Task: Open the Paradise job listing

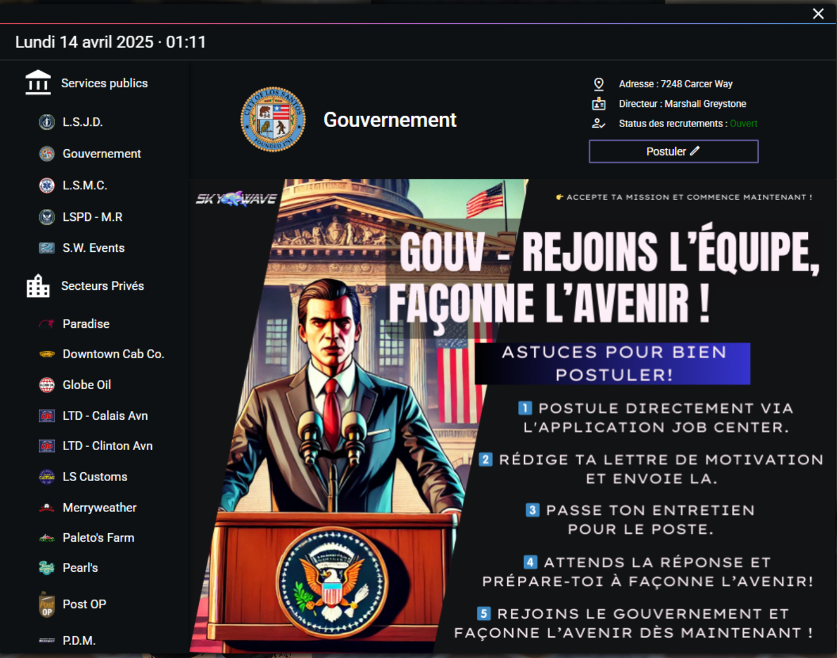Action: click(x=86, y=324)
